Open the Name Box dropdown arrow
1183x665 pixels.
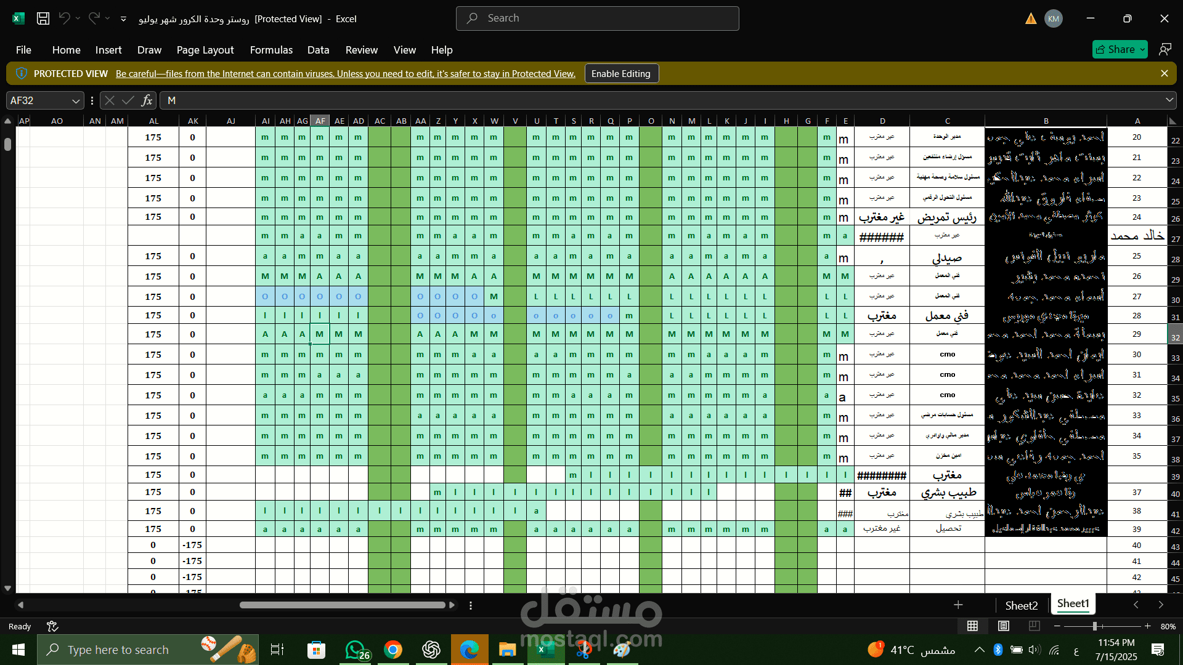coord(75,100)
